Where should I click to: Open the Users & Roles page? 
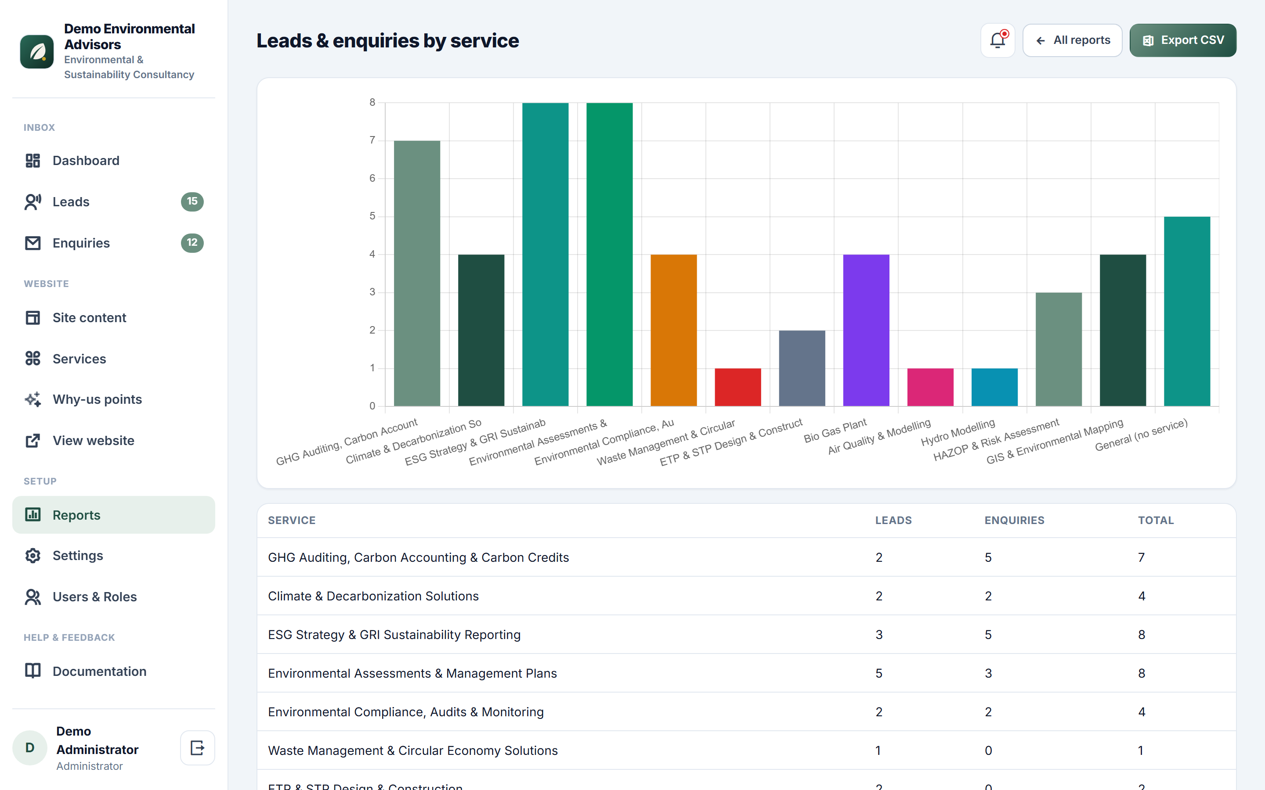113,597
